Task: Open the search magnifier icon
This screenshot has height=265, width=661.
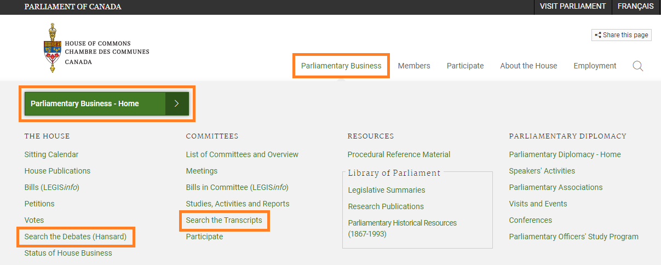Action: point(637,66)
